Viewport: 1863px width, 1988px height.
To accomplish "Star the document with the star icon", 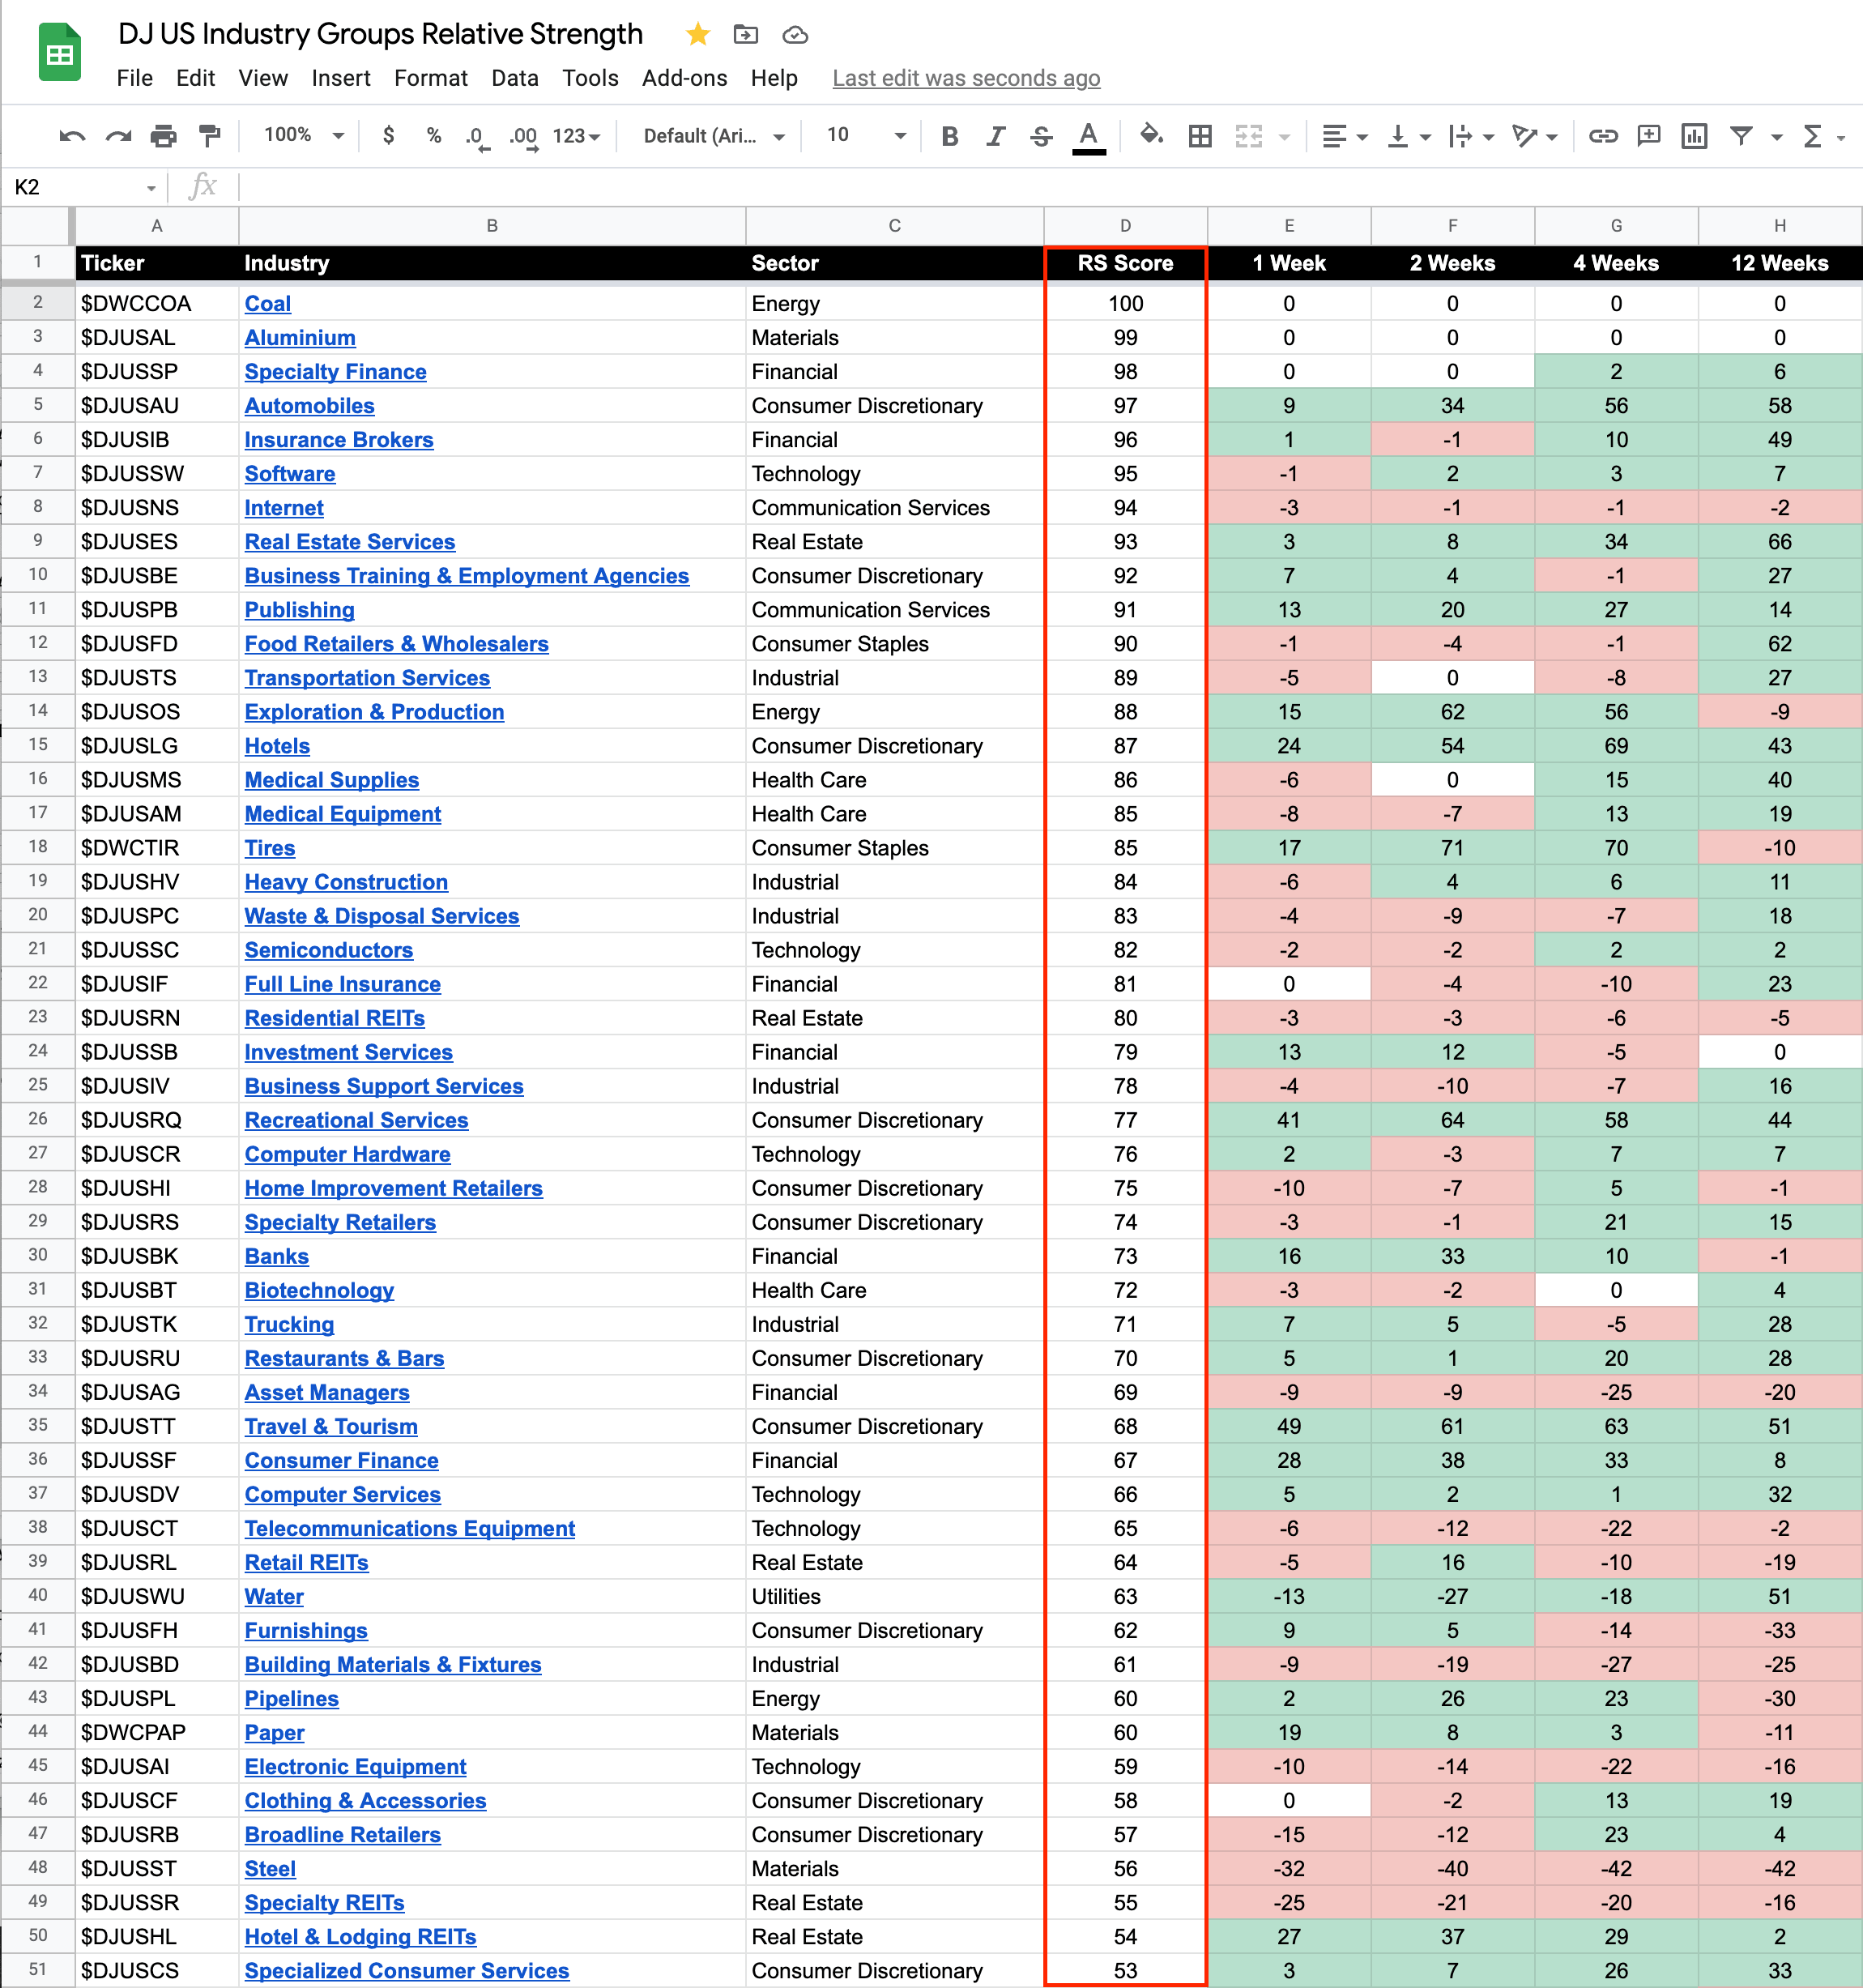I will point(698,35).
